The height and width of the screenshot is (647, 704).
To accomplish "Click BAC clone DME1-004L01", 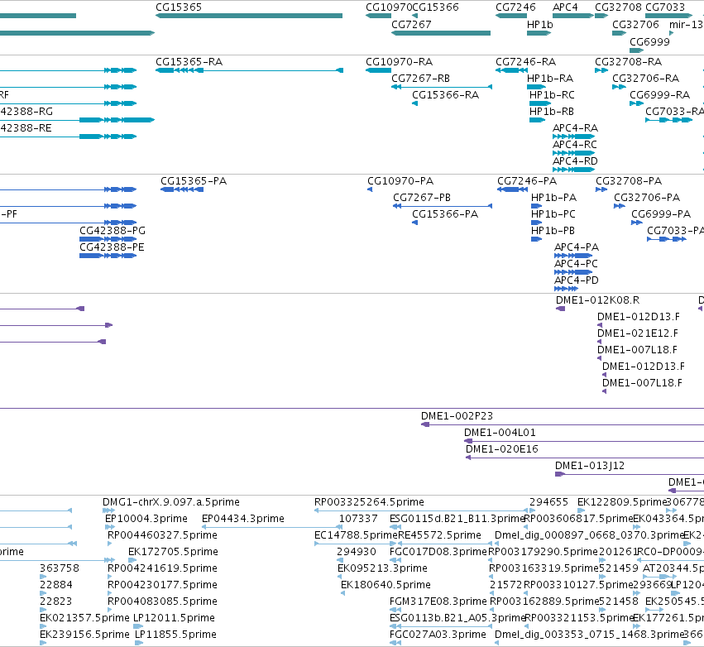I will pyautogui.click(x=584, y=441).
